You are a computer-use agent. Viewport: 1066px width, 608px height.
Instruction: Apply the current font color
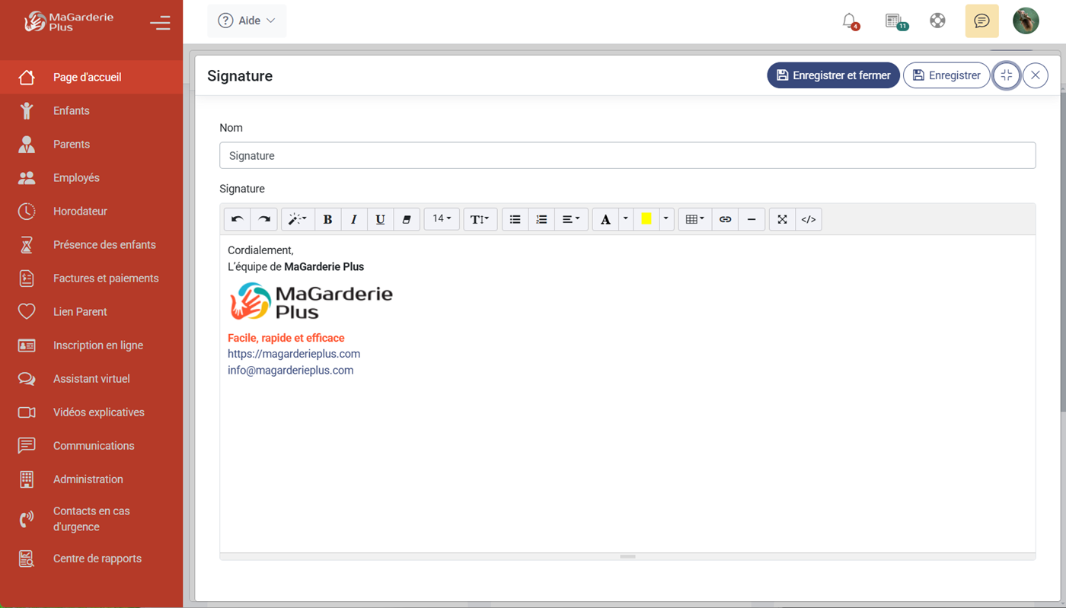[605, 219]
